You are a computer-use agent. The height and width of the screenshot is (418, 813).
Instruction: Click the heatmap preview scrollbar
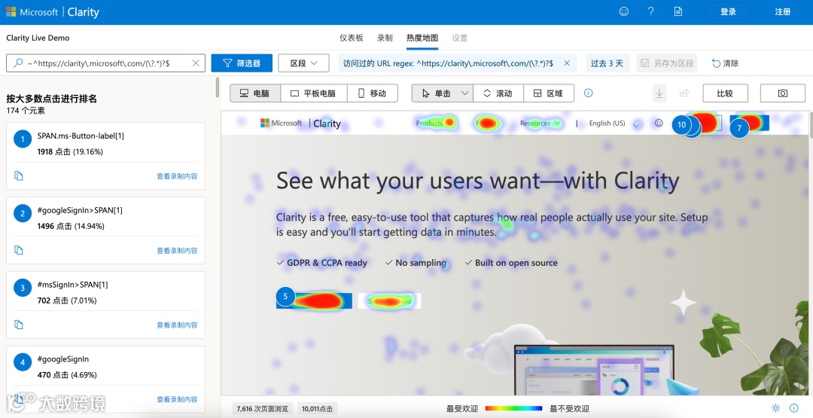811,126
